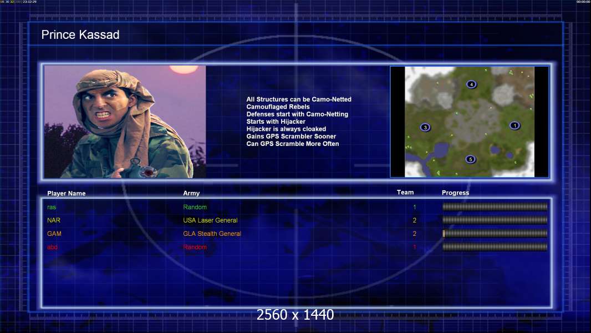The width and height of the screenshot is (591, 333).
Task: Click start position marker 5 on minimap
Action: pos(470,159)
